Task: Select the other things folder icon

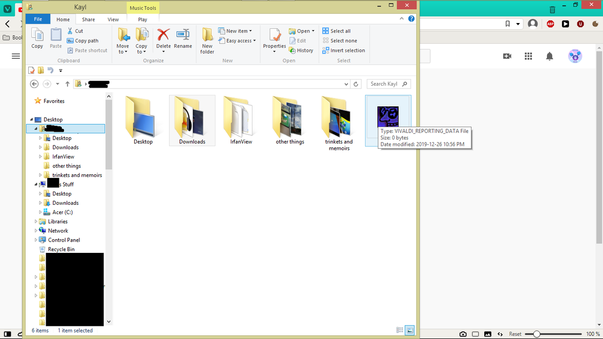Action: pos(290,121)
